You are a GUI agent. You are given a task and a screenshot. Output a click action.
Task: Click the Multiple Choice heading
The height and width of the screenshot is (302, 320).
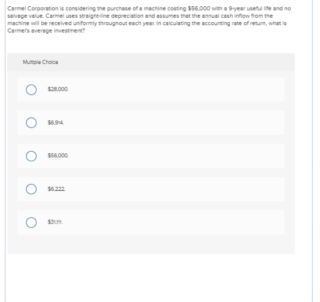tap(41, 62)
